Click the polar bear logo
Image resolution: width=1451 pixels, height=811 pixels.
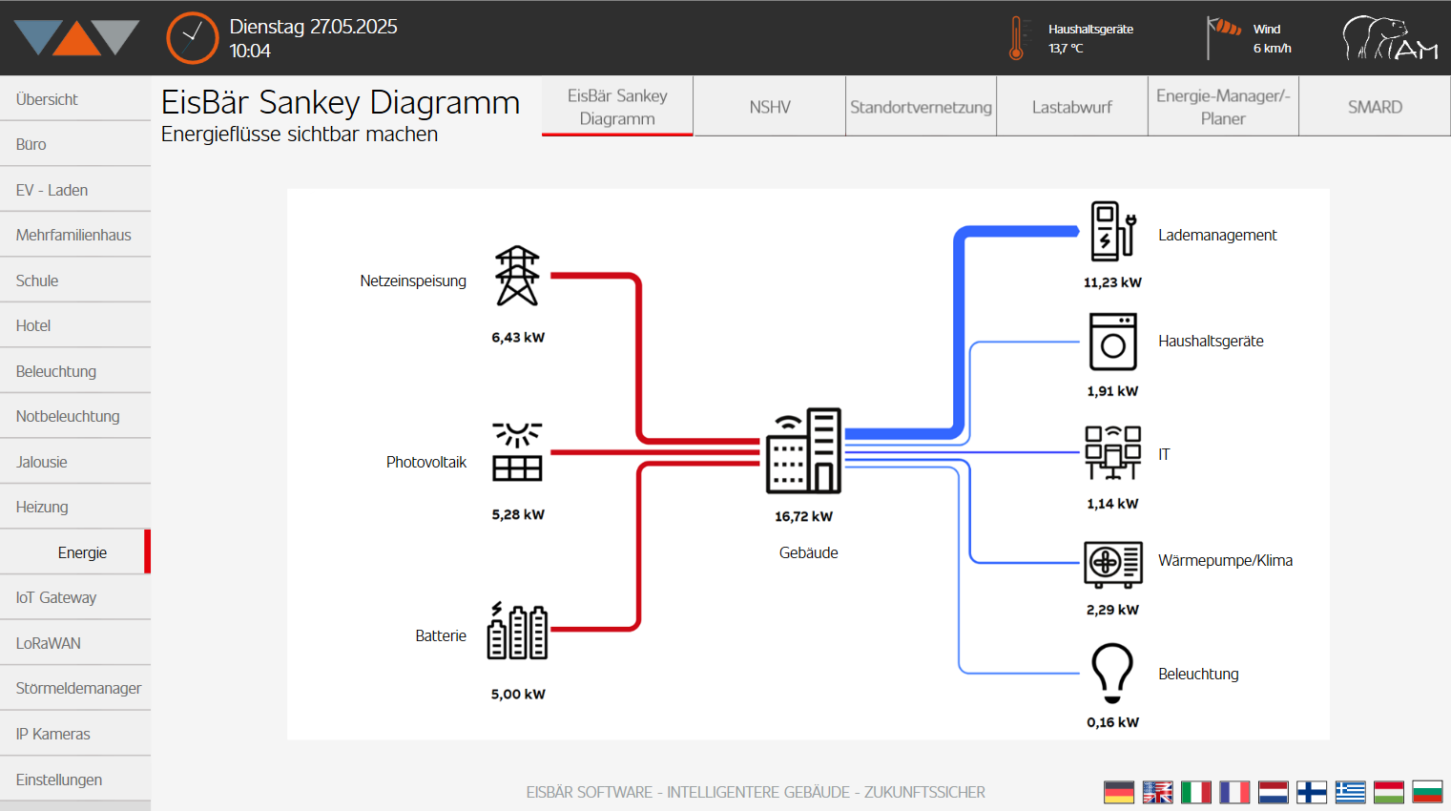pyautogui.click(x=1390, y=38)
